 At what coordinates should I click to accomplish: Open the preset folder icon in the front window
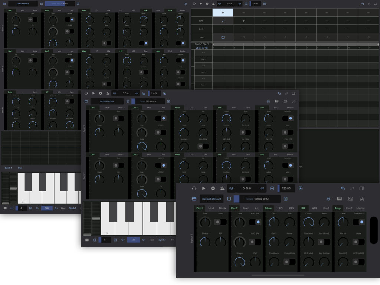[x=194, y=199]
